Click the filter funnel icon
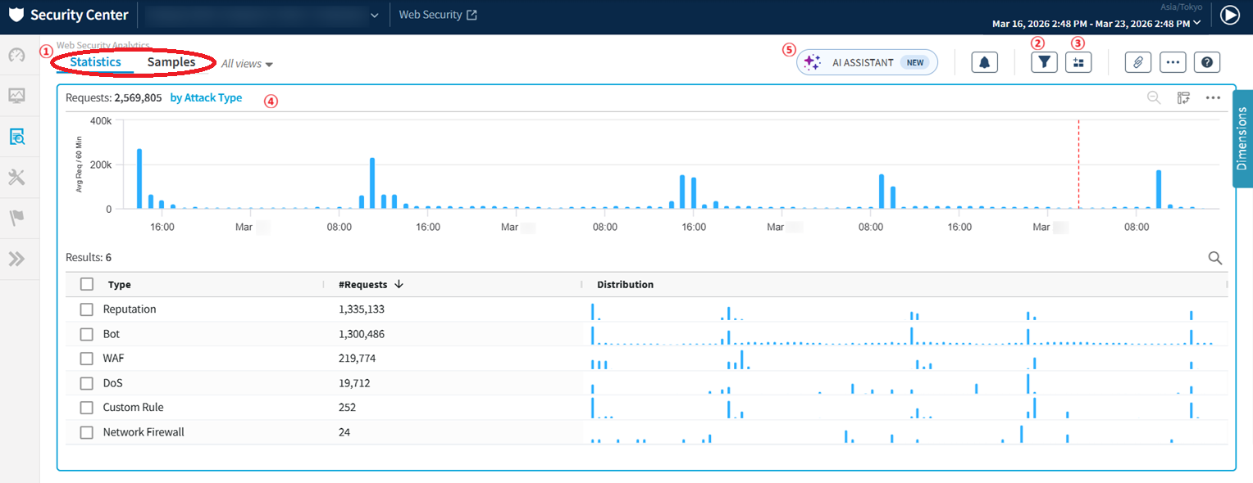 tap(1044, 62)
